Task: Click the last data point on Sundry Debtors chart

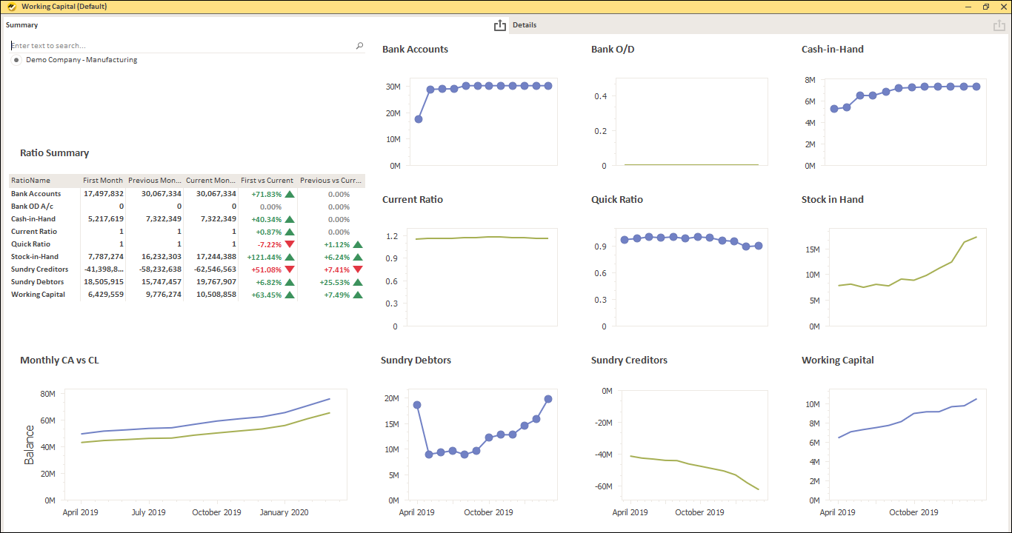Action: [x=548, y=398]
